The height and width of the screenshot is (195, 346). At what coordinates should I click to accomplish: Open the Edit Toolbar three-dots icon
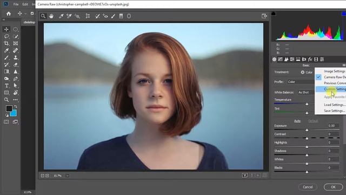(16, 100)
